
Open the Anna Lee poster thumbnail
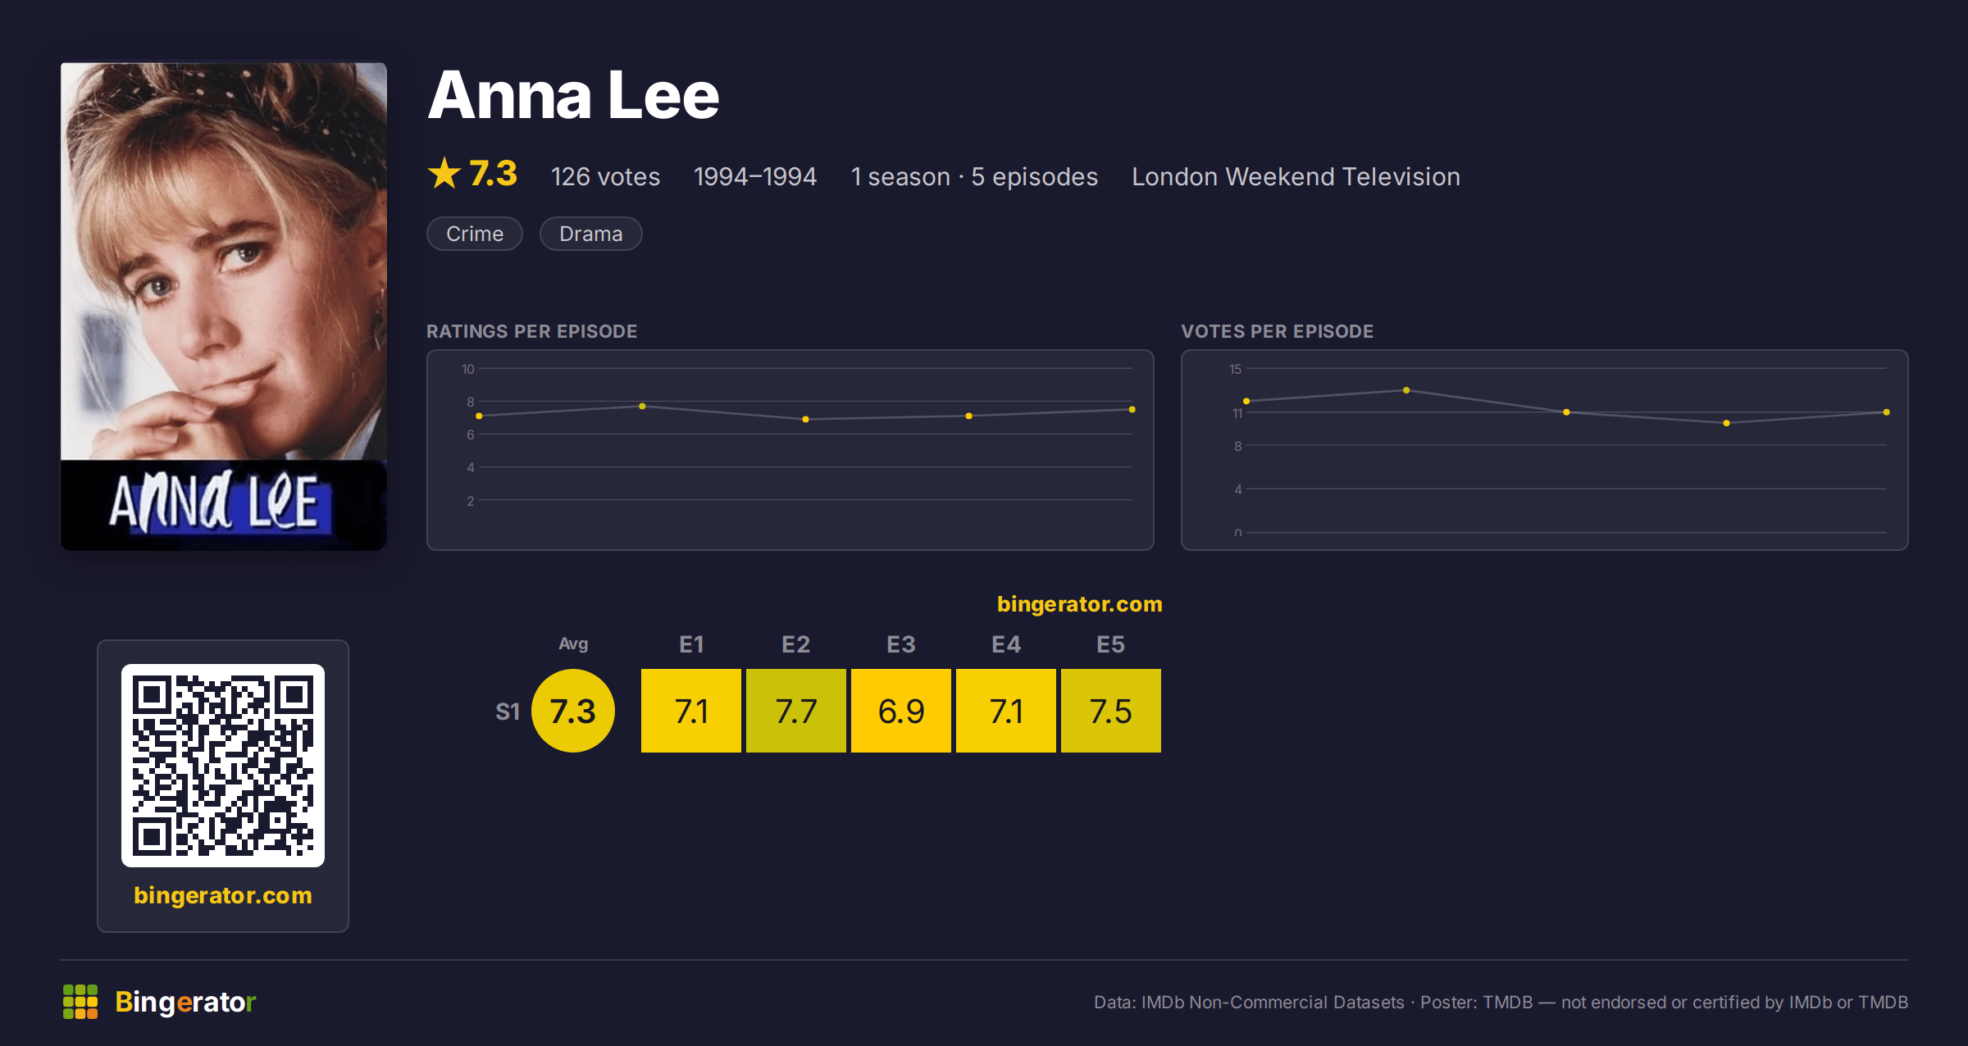[224, 307]
